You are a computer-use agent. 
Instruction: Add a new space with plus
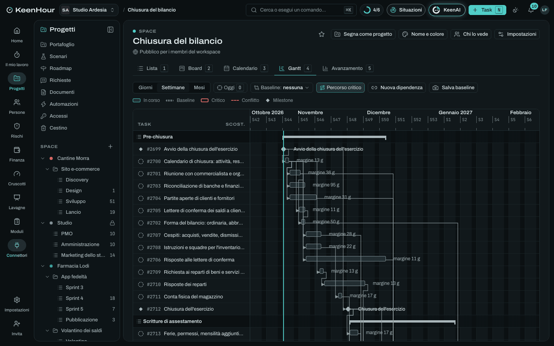(110, 146)
